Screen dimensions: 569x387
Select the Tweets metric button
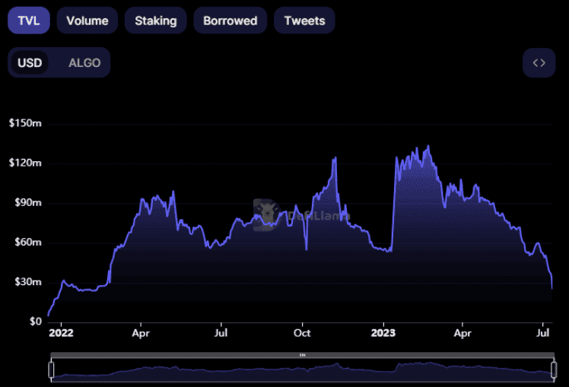(304, 21)
